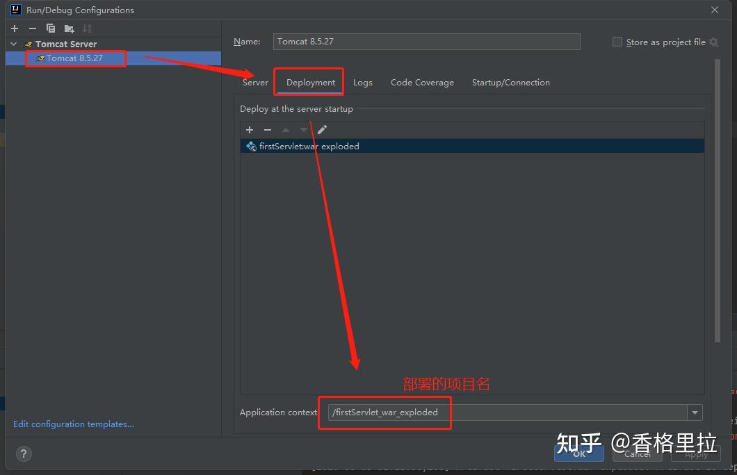Remove the firstServlet deployment artifact

[x=268, y=130]
